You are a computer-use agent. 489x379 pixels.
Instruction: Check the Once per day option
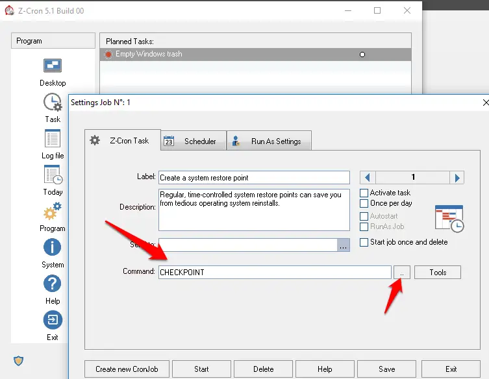click(x=364, y=204)
